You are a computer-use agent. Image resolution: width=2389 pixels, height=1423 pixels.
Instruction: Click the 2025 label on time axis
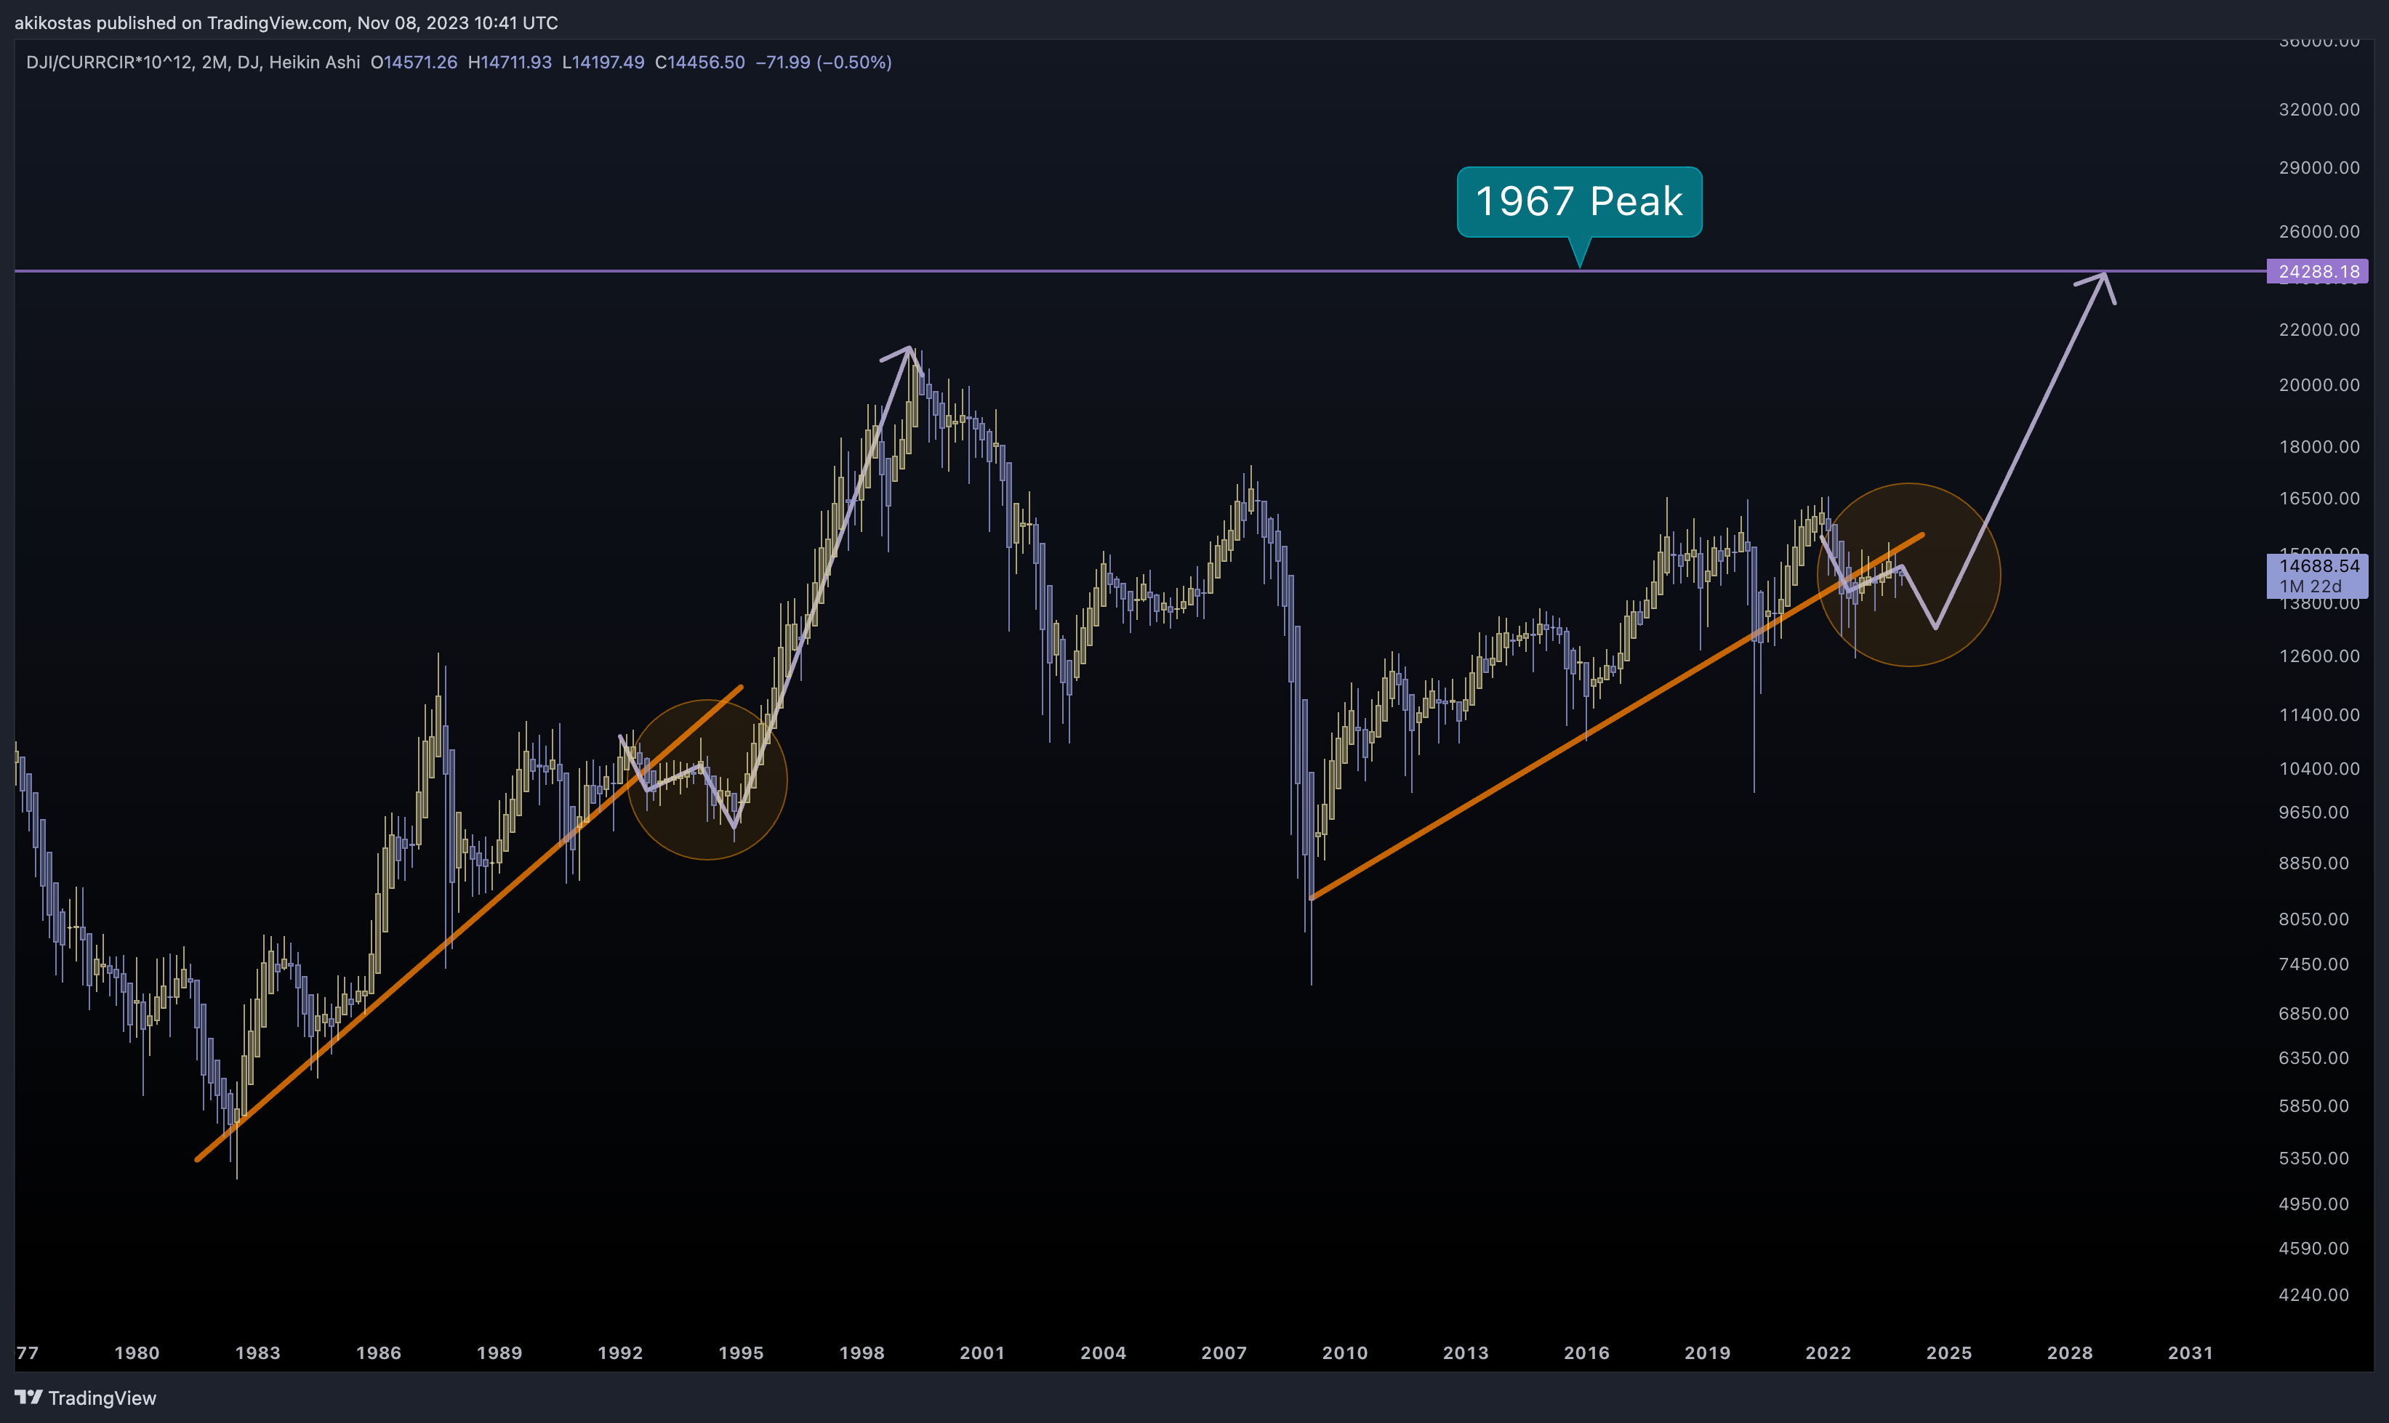pos(1950,1353)
